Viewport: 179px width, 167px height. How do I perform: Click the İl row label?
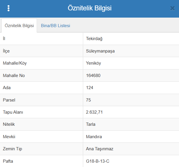(x=4, y=39)
